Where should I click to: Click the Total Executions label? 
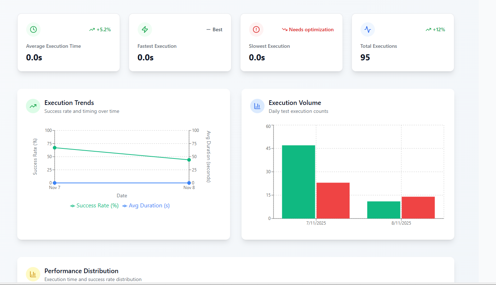click(378, 46)
